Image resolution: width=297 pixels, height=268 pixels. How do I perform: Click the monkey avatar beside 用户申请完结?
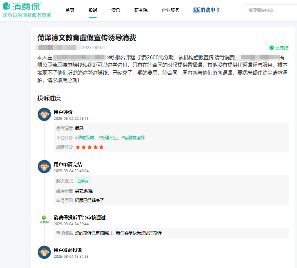[x=44, y=167]
